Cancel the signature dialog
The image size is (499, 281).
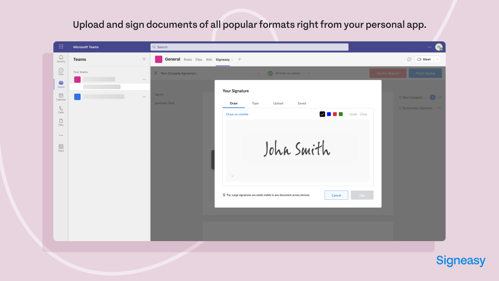[336, 195]
